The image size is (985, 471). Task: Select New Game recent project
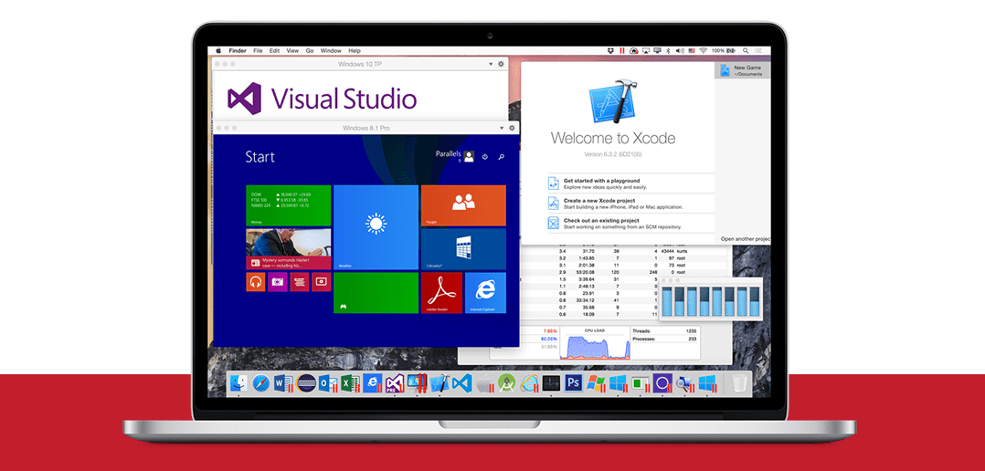(743, 70)
